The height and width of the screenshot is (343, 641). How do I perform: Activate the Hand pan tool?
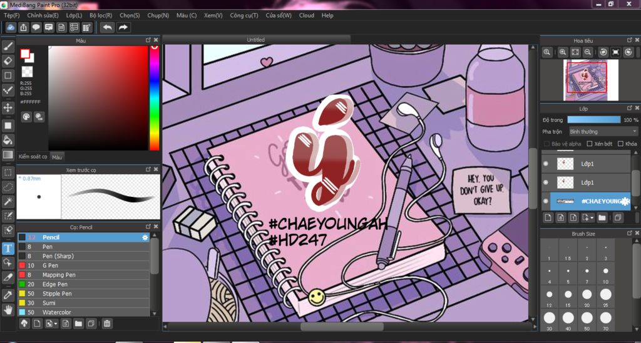click(x=8, y=310)
